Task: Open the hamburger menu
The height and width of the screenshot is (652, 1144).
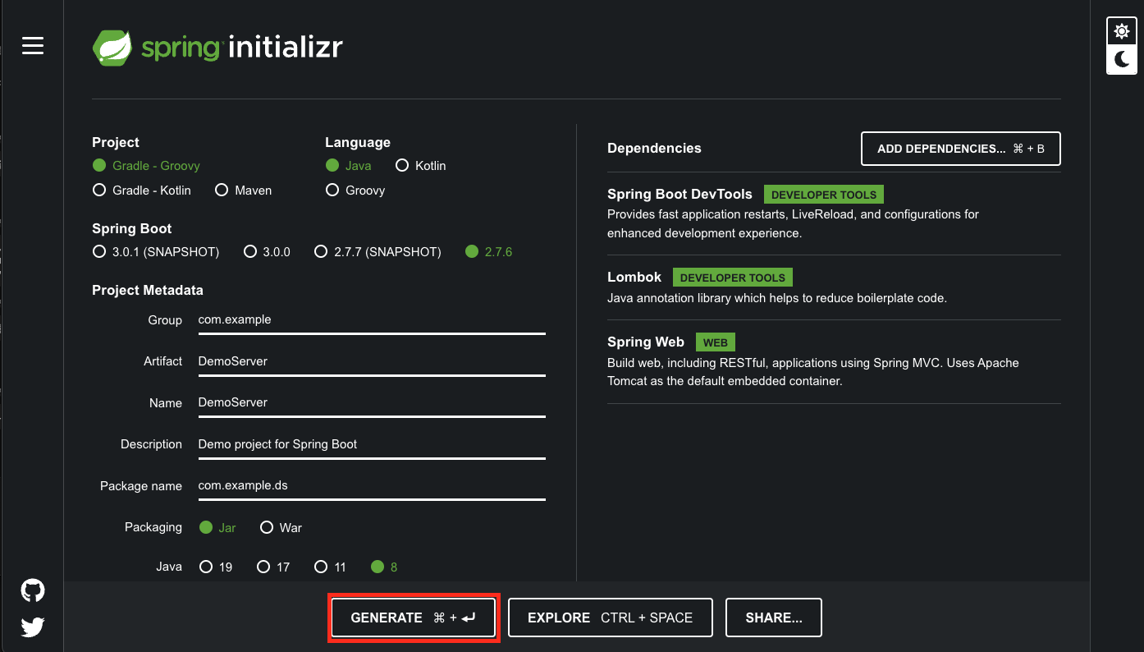Action: [33, 46]
